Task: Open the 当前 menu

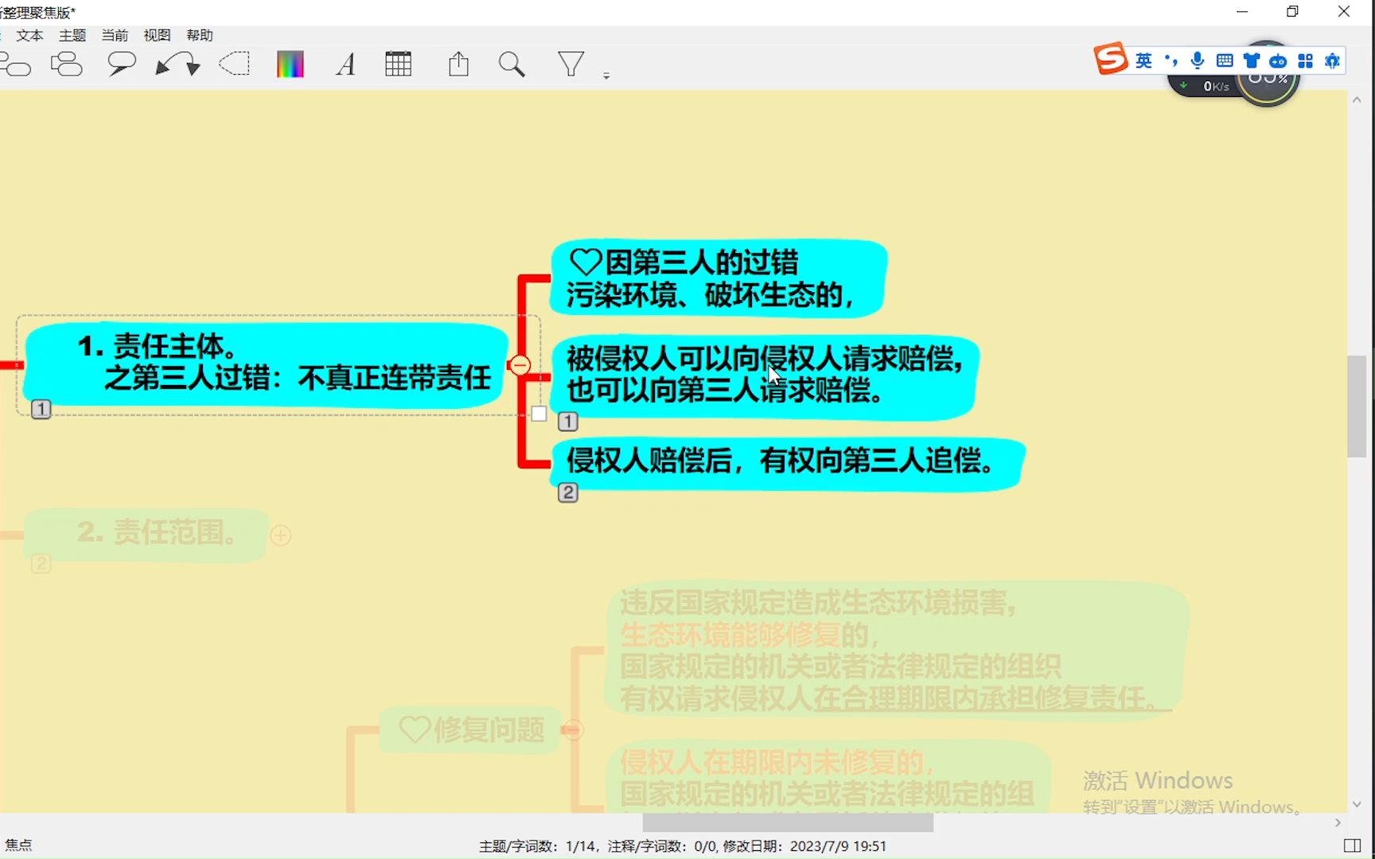Action: click(x=115, y=35)
